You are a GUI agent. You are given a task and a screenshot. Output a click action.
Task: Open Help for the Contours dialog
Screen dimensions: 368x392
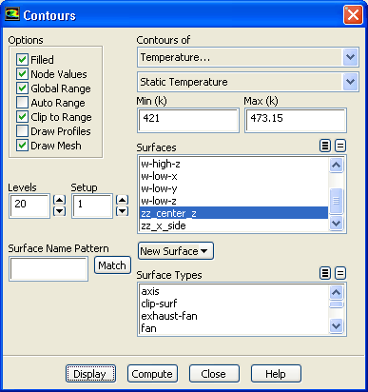click(276, 374)
